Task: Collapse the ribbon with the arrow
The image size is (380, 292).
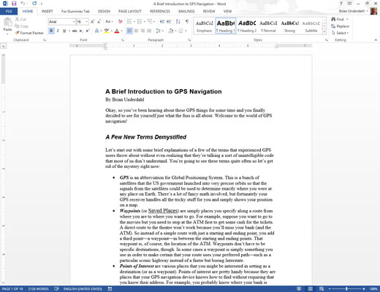Action: (376, 40)
